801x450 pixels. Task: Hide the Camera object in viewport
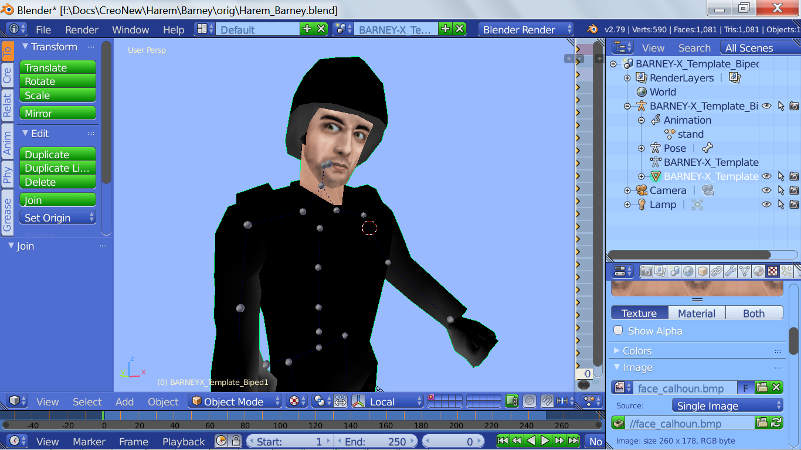click(766, 190)
